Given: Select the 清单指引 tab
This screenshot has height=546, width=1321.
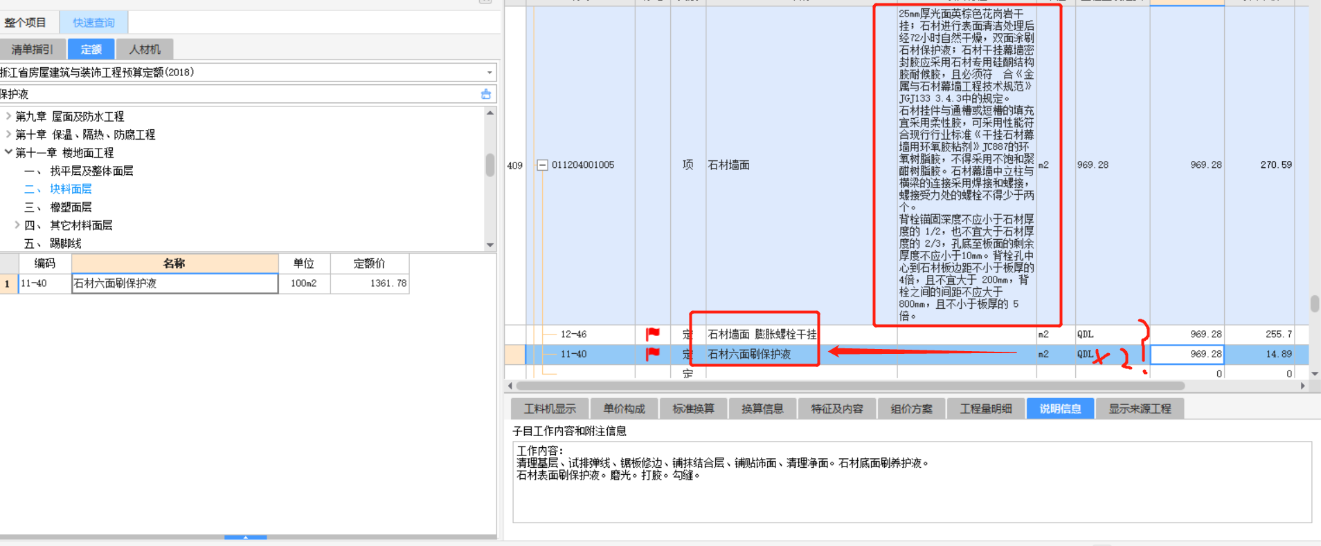Looking at the screenshot, I should (x=32, y=49).
